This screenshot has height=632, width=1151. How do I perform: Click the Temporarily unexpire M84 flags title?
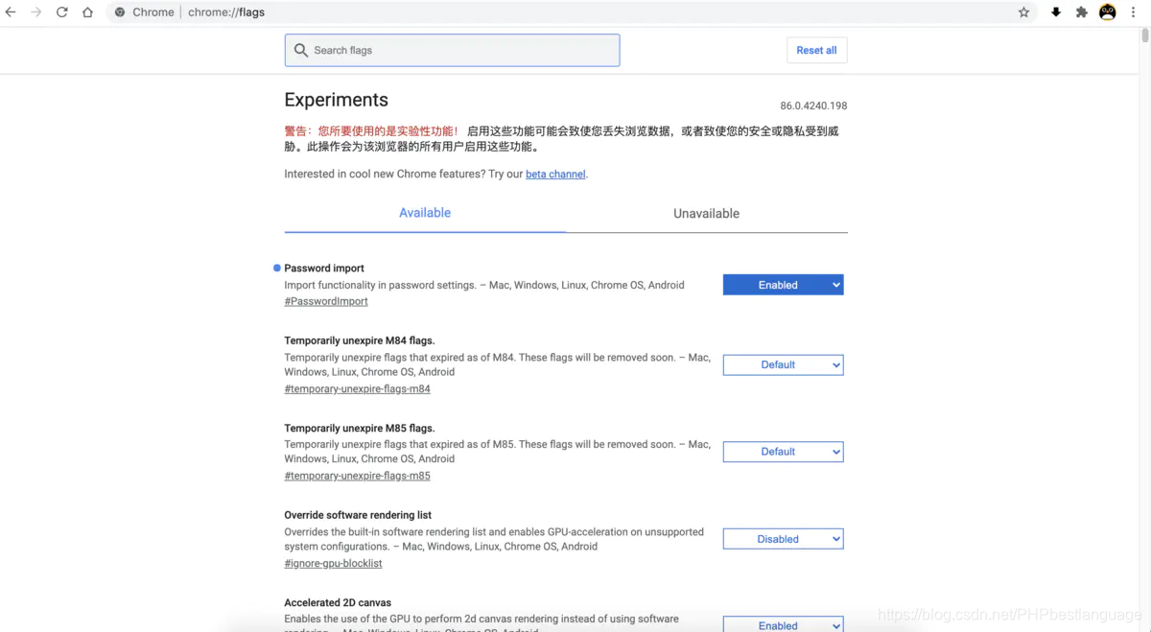pos(360,340)
